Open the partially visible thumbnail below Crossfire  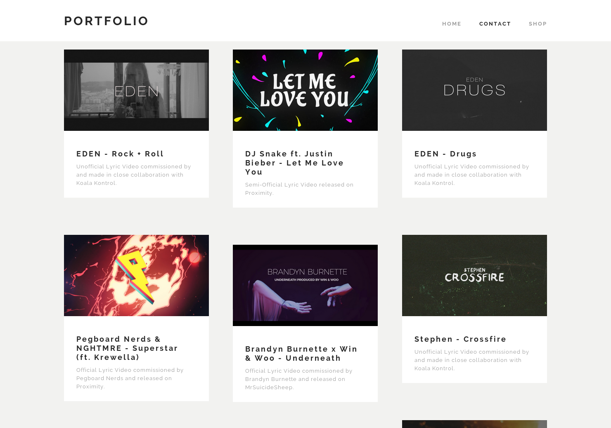pos(474,424)
